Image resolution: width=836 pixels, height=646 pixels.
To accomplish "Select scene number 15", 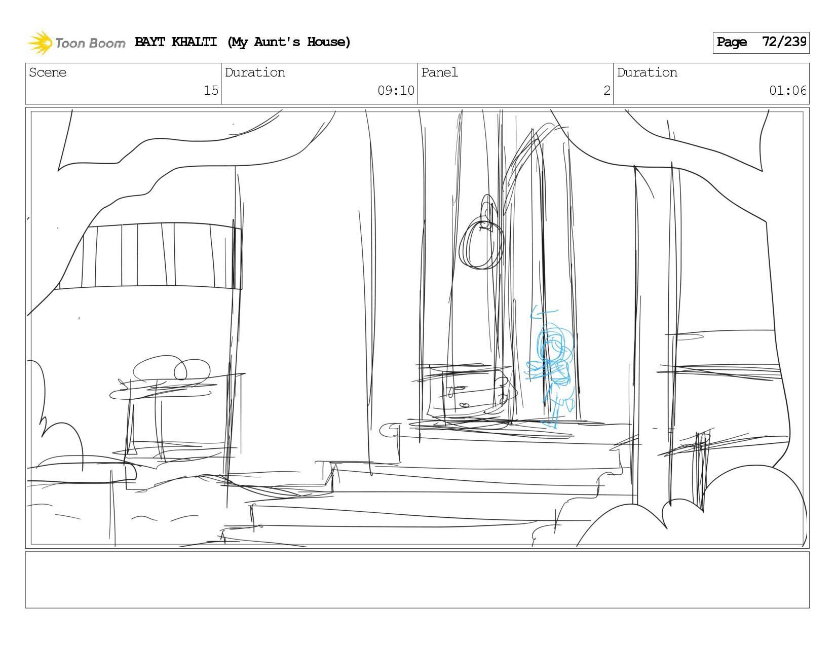I will pyautogui.click(x=211, y=91).
